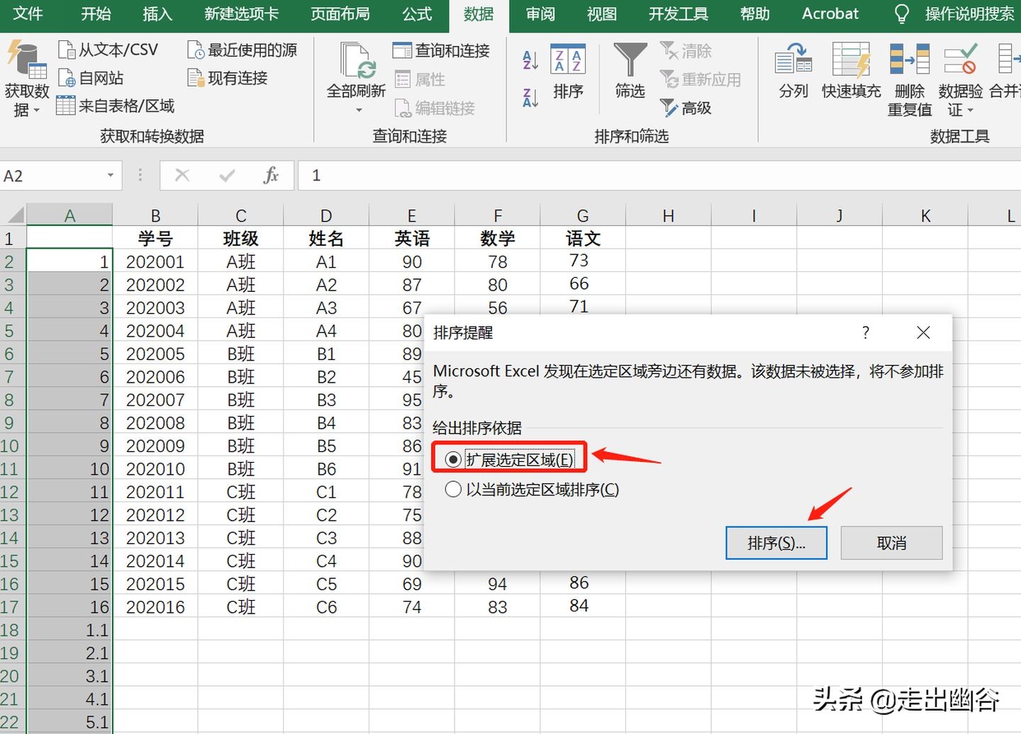
Task: Click cell containing 语文 header
Action: click(x=583, y=238)
